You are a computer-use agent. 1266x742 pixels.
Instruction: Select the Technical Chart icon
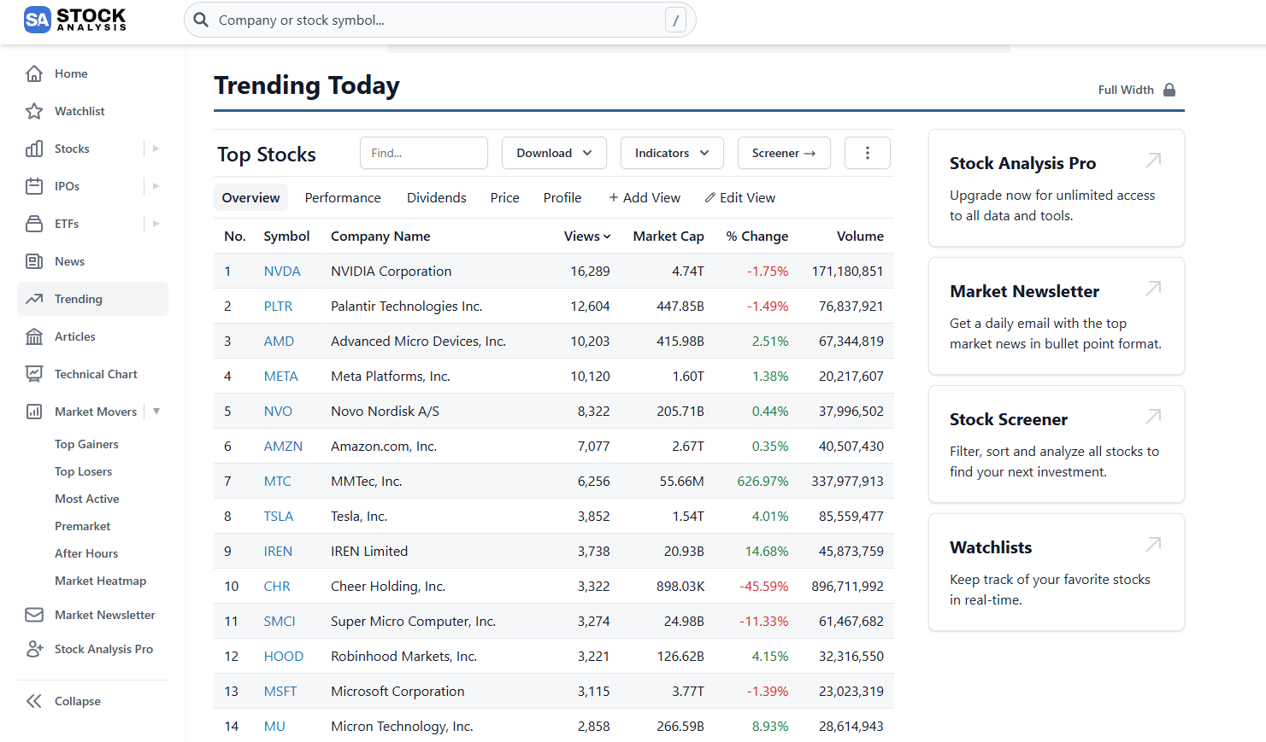[x=34, y=374]
